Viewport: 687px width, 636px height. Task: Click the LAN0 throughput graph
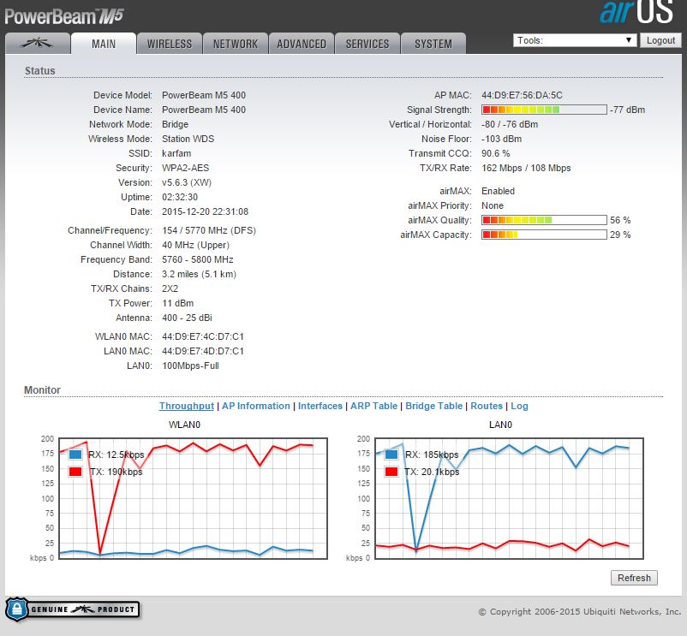[x=509, y=498]
